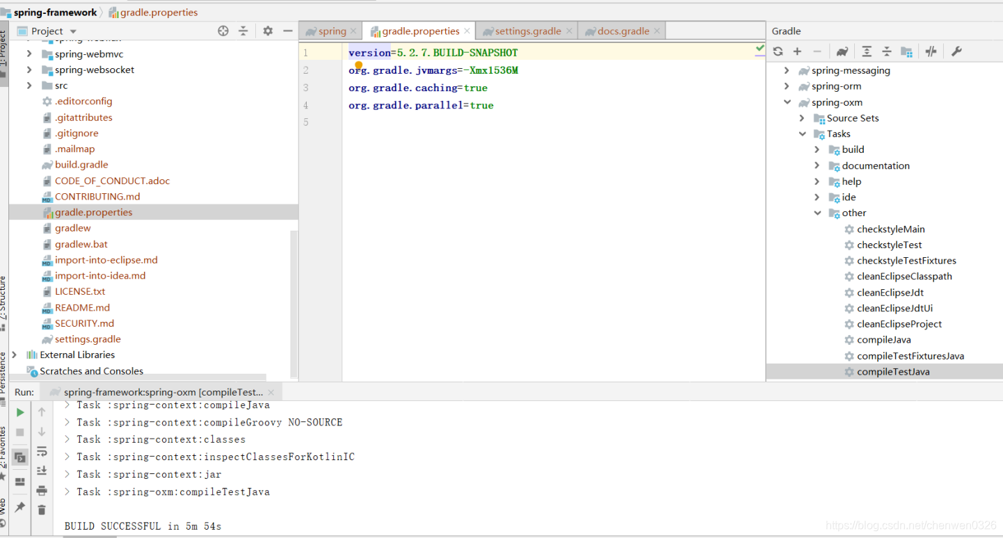Open Project panel settings gear
Image resolution: width=1003 pixels, height=538 pixels.
coord(268,31)
